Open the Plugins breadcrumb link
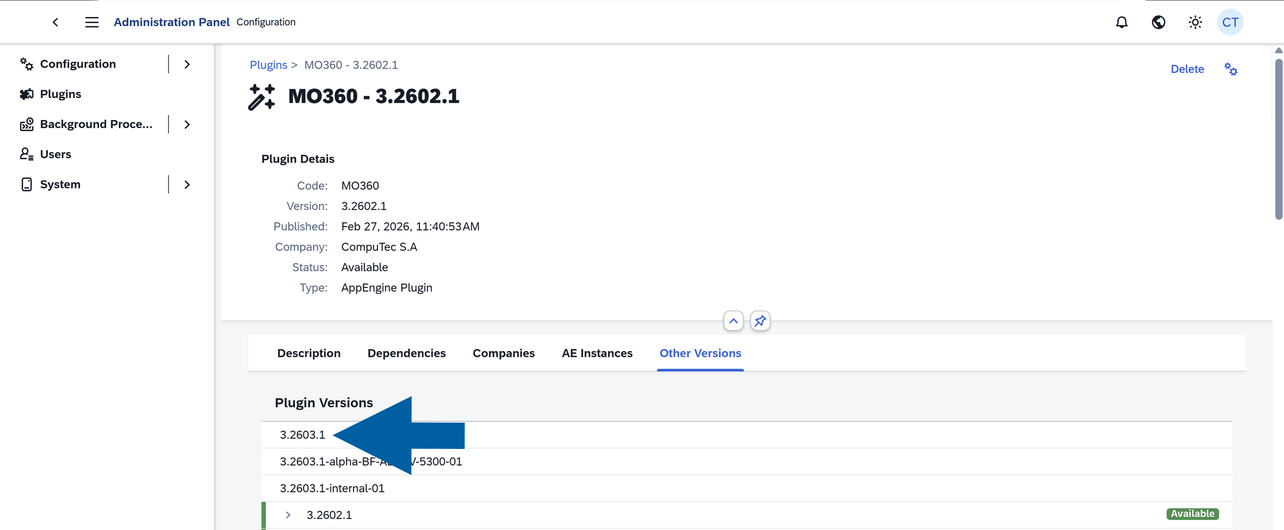 point(268,65)
